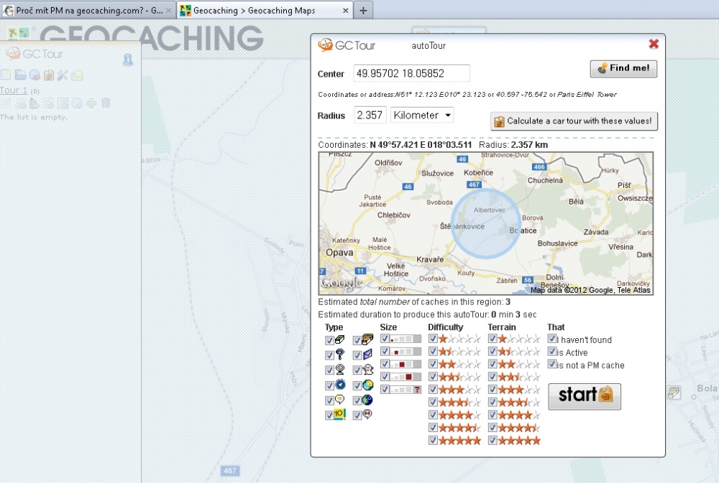
Task: Click the blue circle cache type icon
Action: pos(340,385)
